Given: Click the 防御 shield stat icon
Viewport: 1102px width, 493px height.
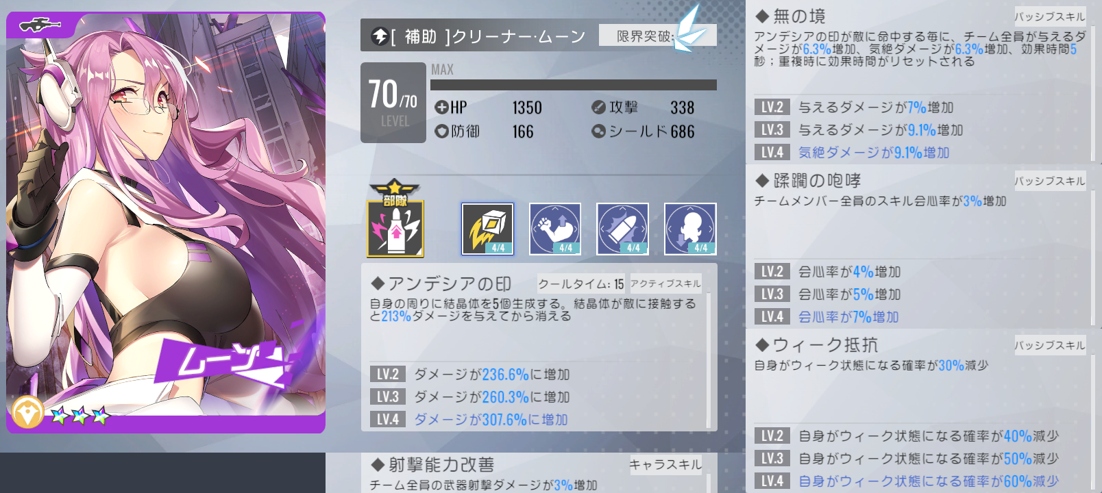Looking at the screenshot, I should 441,131.
